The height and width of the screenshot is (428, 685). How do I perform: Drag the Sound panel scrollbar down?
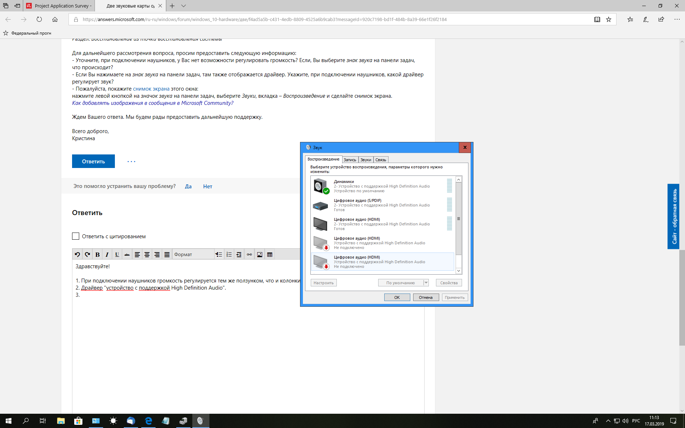[458, 271]
